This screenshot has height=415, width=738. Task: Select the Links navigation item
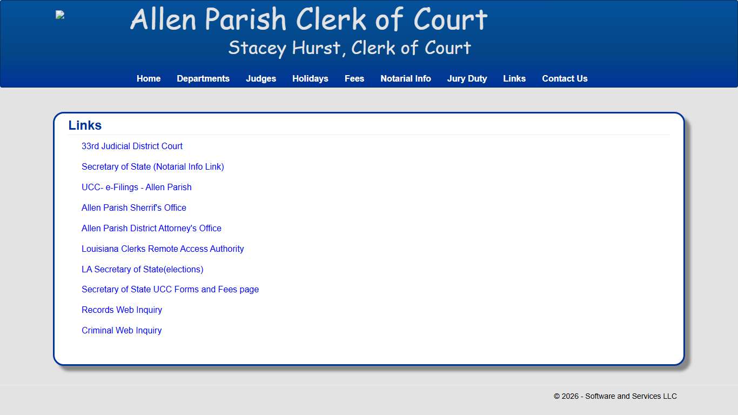pos(514,78)
